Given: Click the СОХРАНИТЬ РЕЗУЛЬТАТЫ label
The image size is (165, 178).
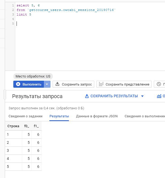Looking at the screenshot, I should [114, 96].
